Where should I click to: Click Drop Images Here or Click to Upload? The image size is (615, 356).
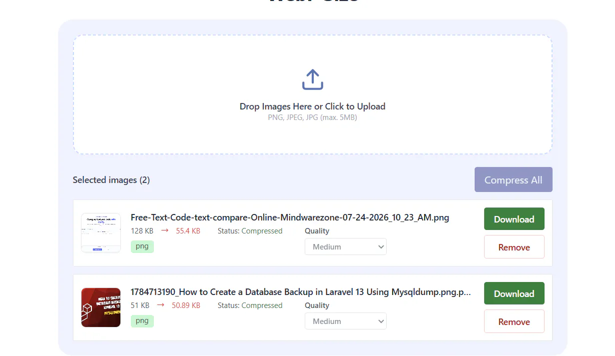coord(313,106)
